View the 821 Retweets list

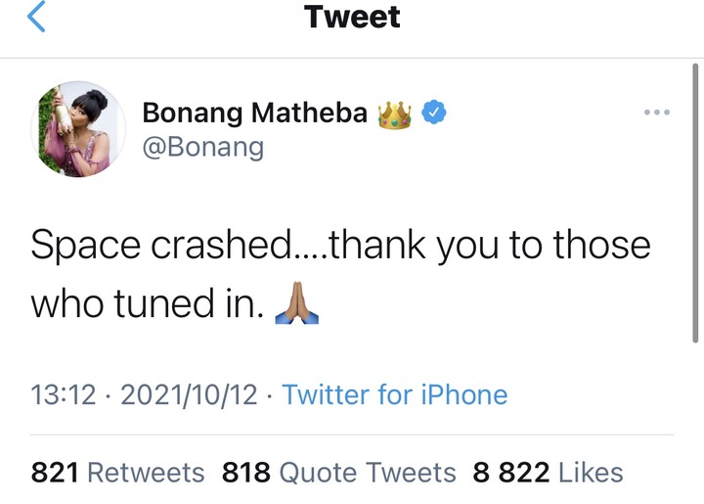pos(117,473)
